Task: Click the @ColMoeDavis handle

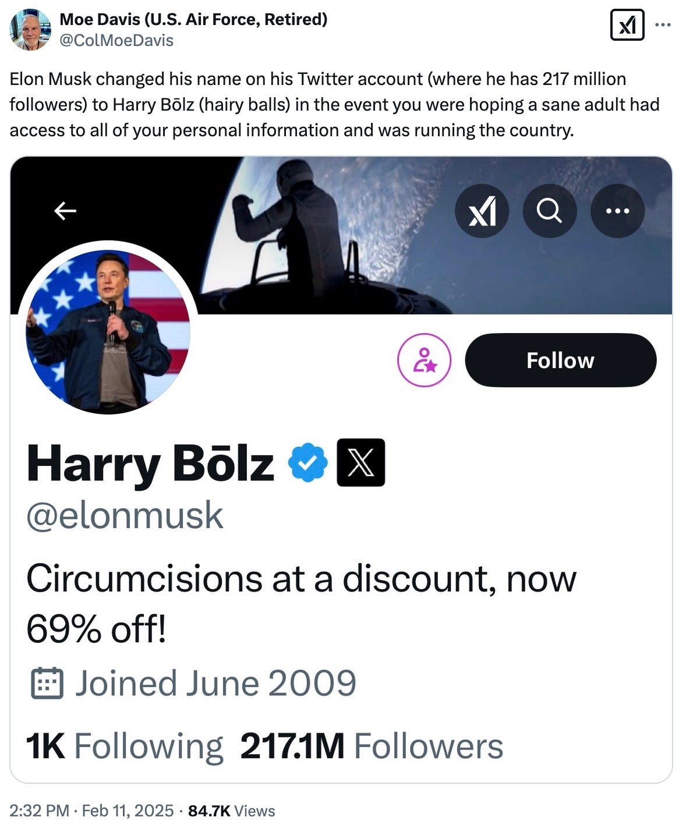Action: (116, 40)
